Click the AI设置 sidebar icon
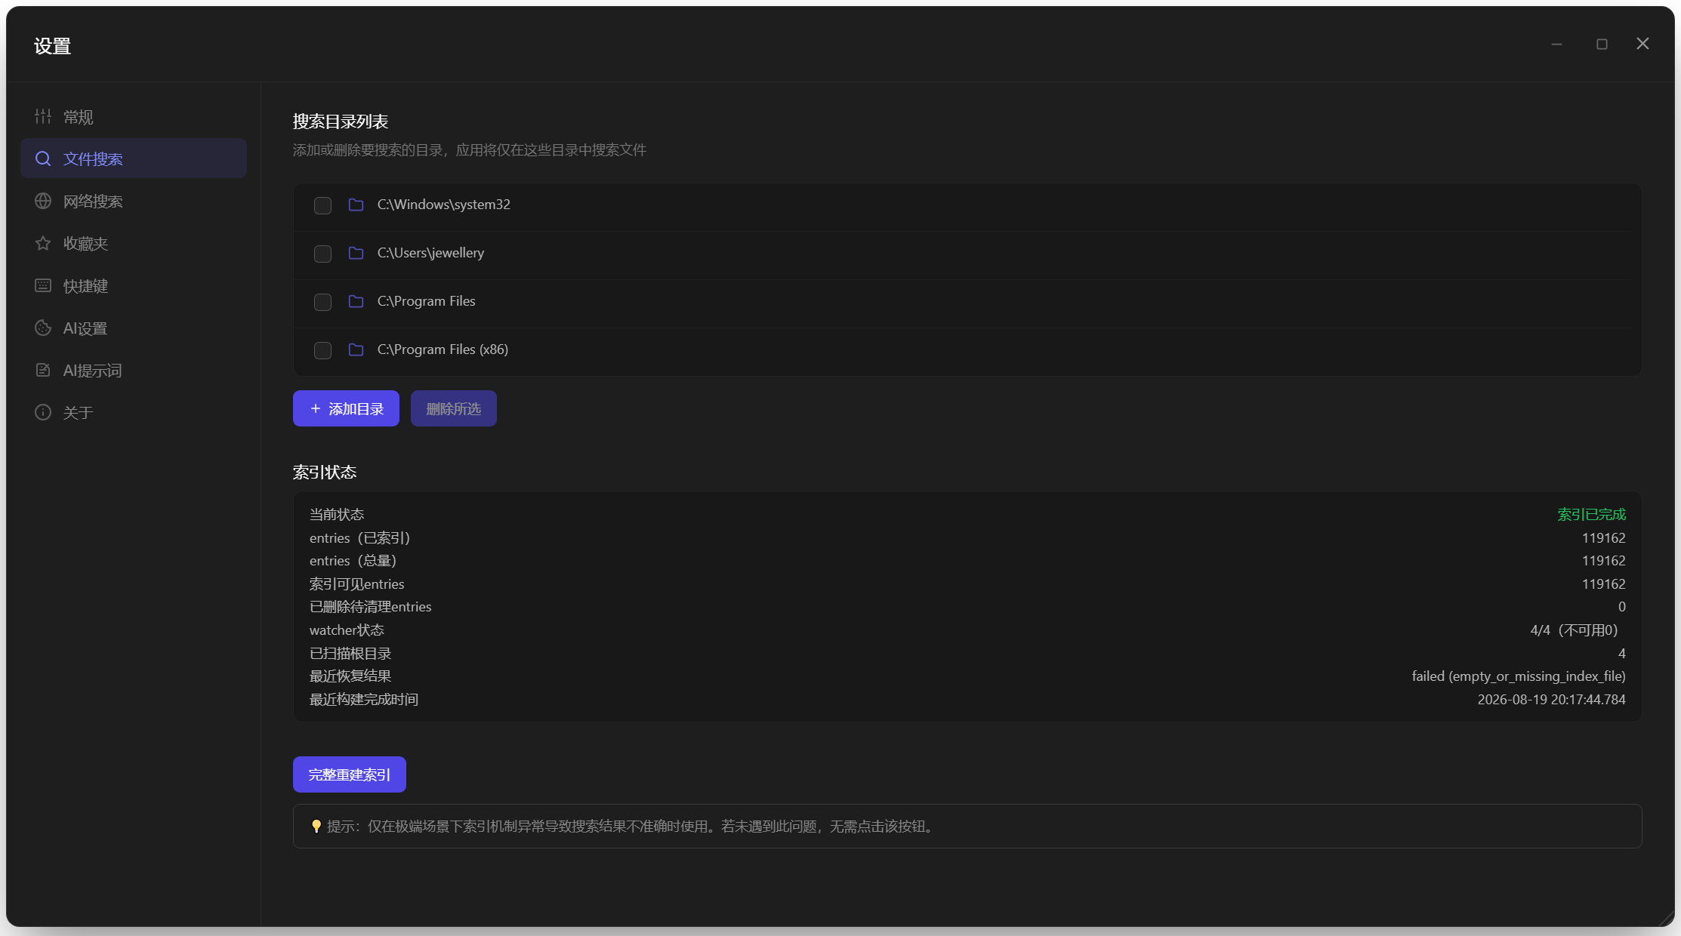This screenshot has width=1681, height=936. tap(43, 328)
